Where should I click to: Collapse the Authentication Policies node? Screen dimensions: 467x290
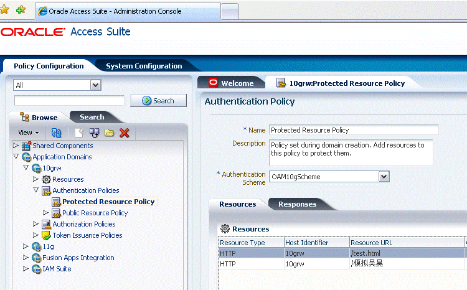pyautogui.click(x=35, y=190)
